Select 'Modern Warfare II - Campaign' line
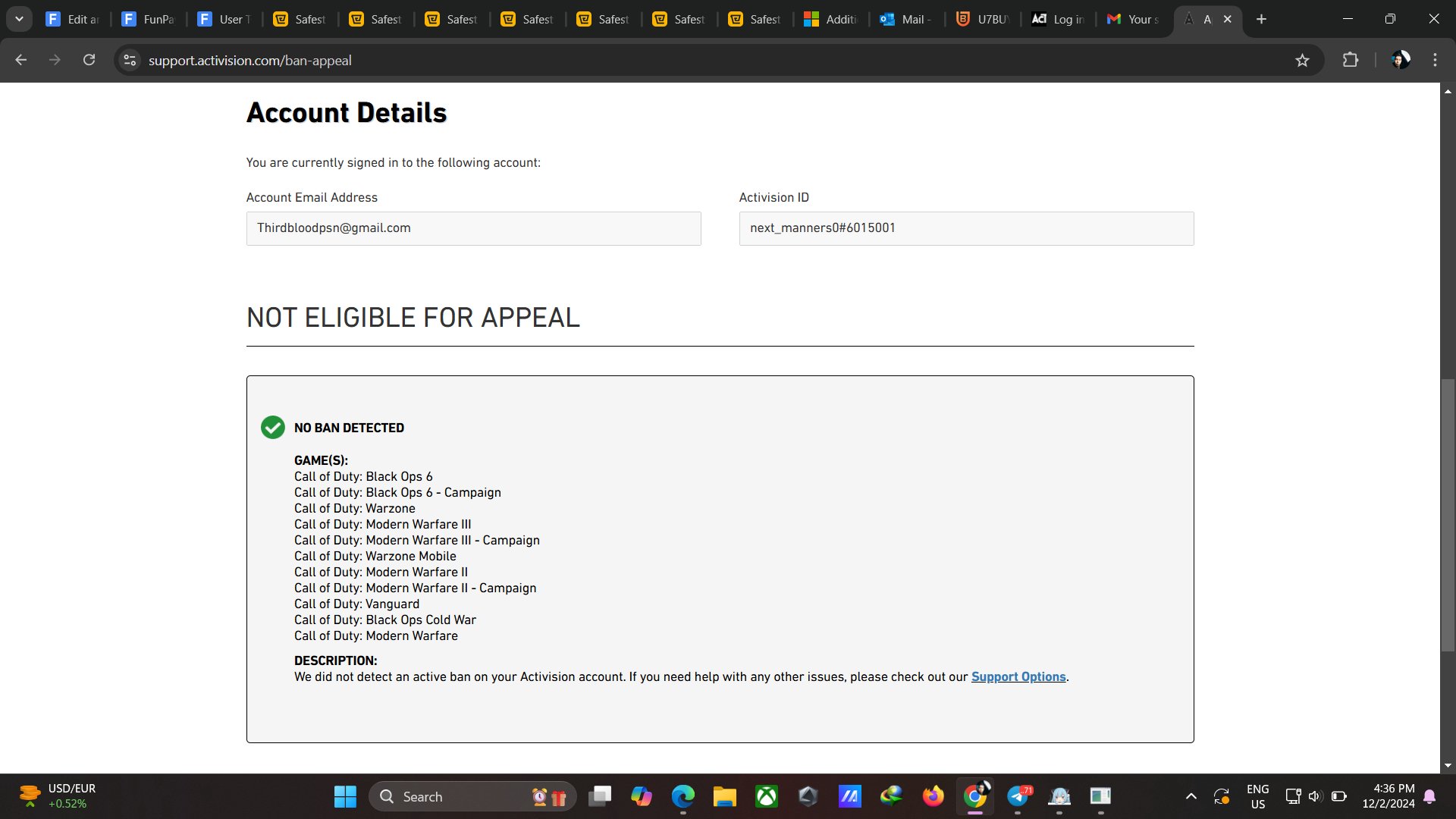 click(415, 588)
